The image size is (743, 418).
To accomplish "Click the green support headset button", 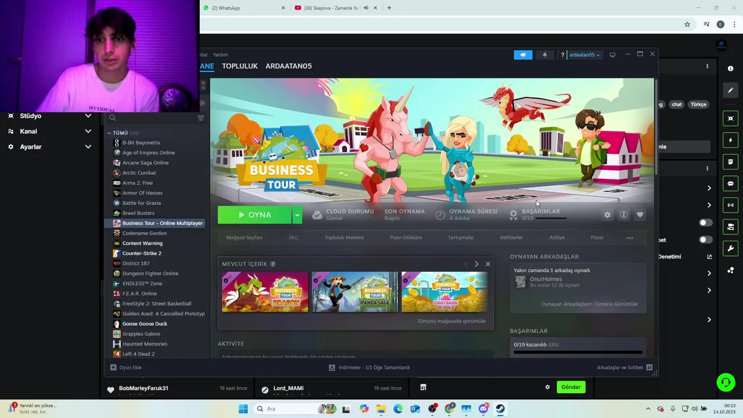I will [x=726, y=382].
